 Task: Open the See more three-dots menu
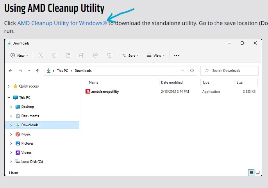coord(177,56)
